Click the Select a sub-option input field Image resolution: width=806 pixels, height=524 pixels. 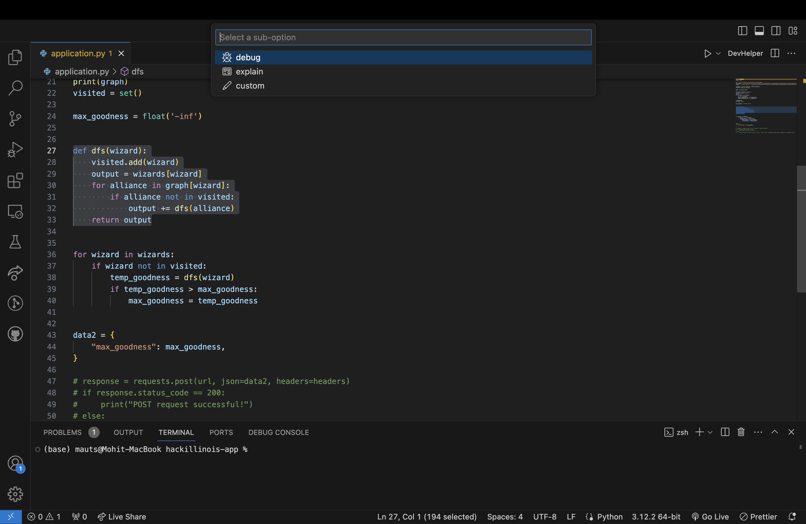pos(403,37)
